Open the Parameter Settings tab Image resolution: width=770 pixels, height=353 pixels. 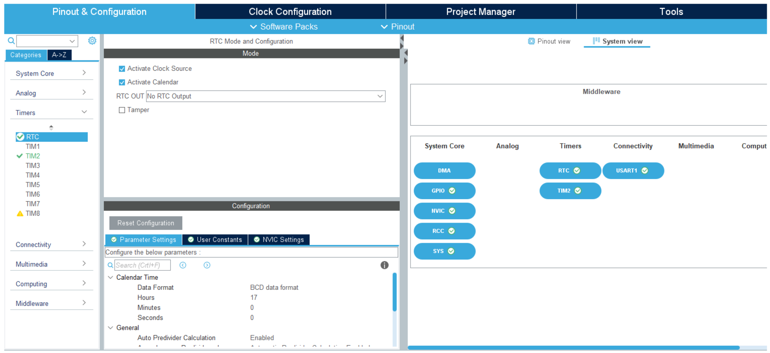[144, 240]
